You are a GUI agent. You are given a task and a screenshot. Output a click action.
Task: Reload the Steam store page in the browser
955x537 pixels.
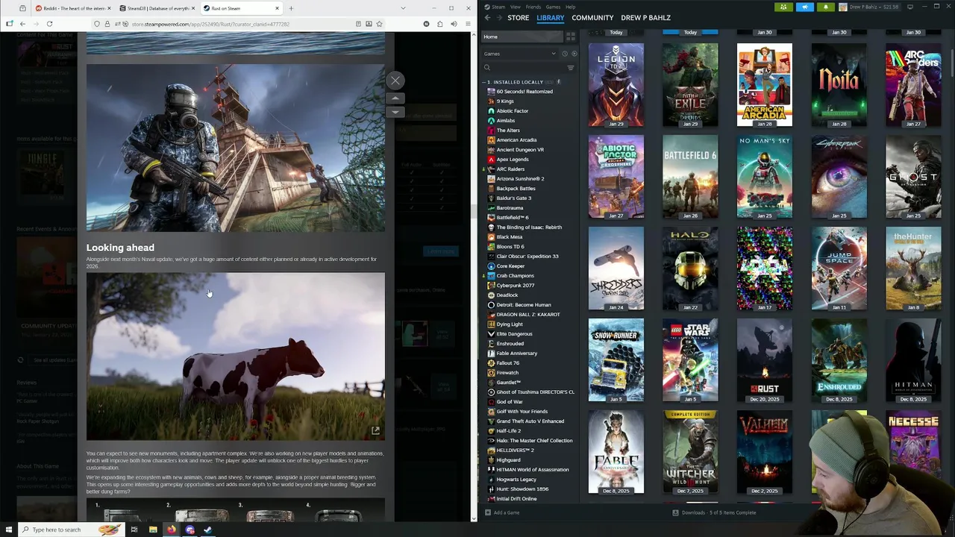[x=49, y=24]
